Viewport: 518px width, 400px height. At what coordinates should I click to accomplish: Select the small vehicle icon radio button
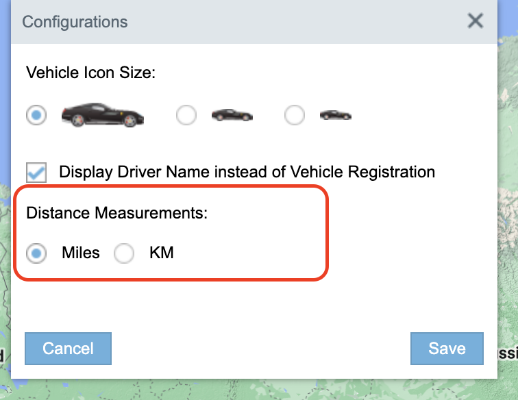pyautogui.click(x=295, y=115)
